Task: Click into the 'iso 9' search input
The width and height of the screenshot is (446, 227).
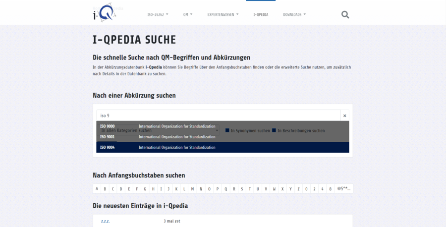Action: (x=219, y=115)
